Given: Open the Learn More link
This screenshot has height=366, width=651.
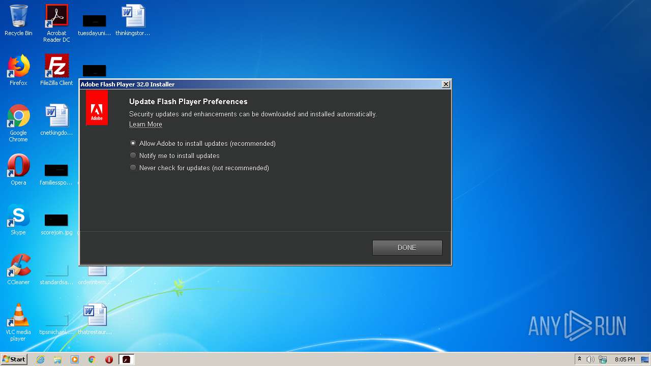Looking at the screenshot, I should pyautogui.click(x=145, y=125).
